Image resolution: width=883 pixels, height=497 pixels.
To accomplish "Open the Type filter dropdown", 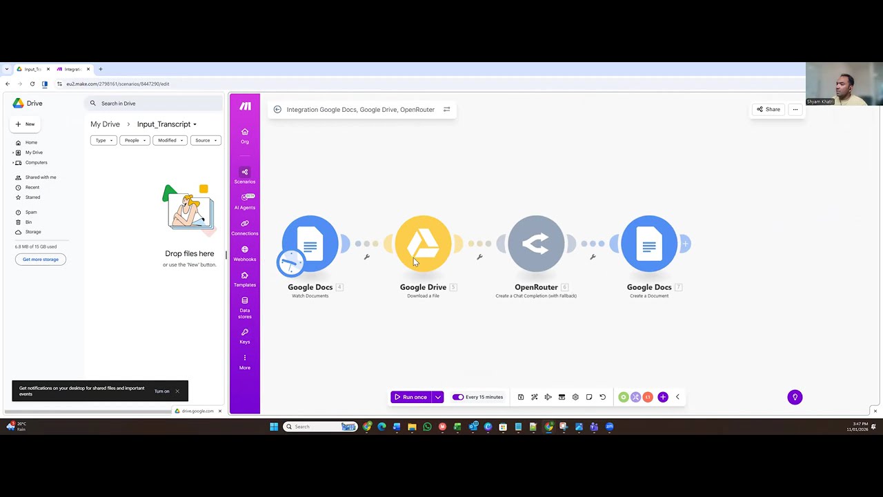I will click(x=103, y=140).
